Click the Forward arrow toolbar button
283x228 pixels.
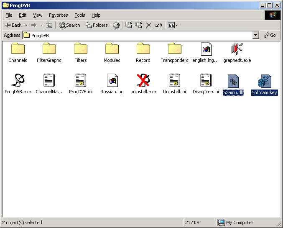click(x=34, y=25)
